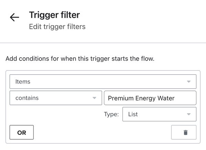
Task: Click the caret beside contains operator
Action: click(94, 98)
